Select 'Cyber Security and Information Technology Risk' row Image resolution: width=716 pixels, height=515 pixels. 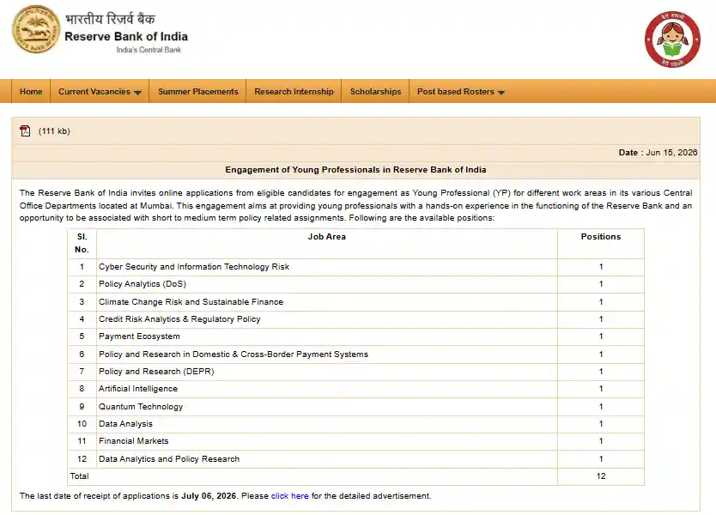point(355,267)
